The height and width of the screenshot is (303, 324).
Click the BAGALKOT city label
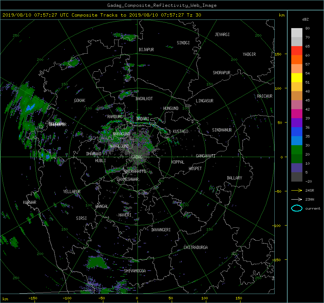coord(144,99)
